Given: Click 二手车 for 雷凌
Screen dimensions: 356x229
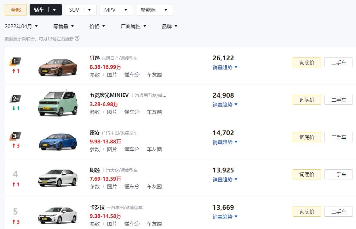Looking at the screenshot, I should [339, 137].
